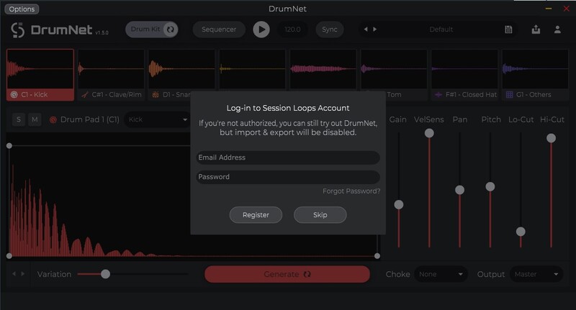Click the export upload icon
This screenshot has height=310, width=576.
click(536, 29)
